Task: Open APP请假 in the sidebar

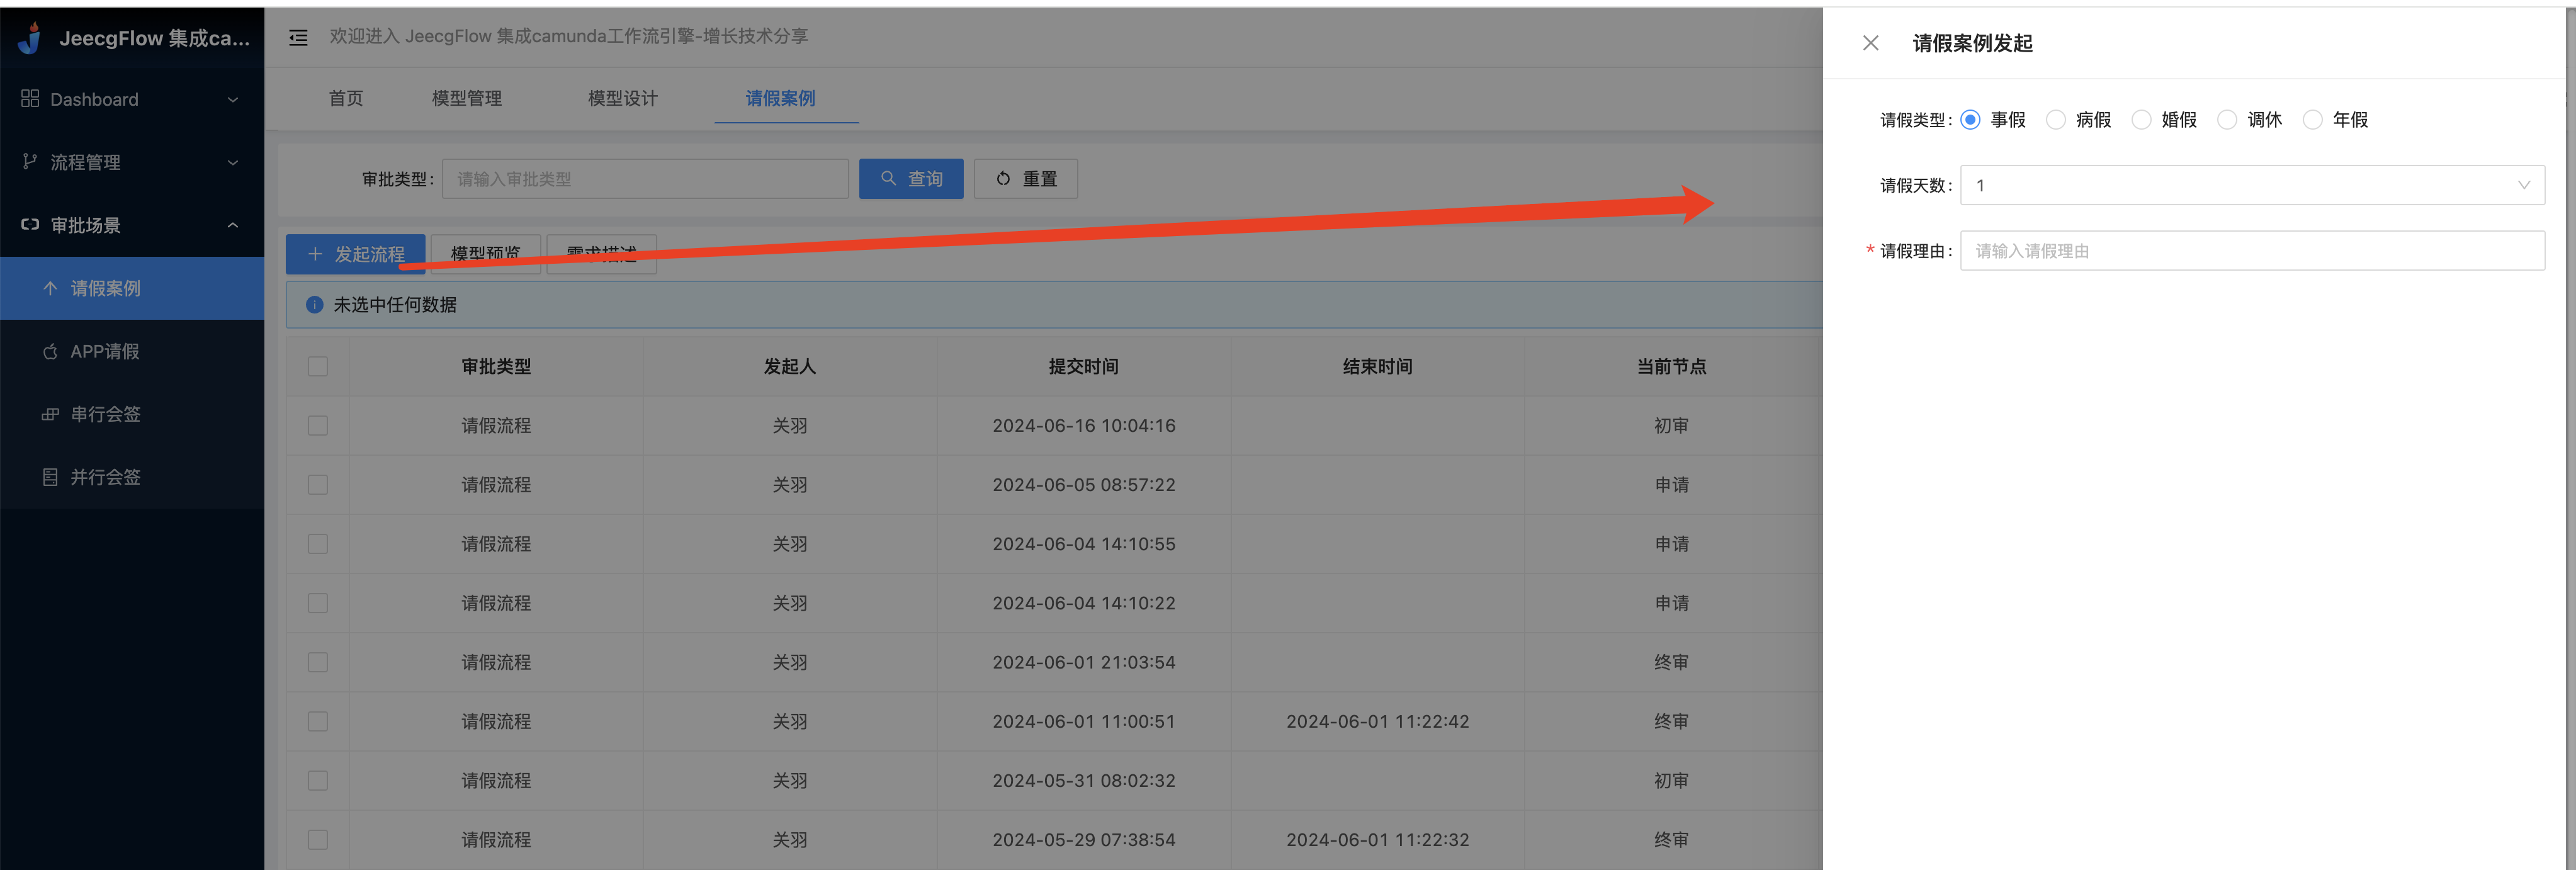Action: (132, 351)
